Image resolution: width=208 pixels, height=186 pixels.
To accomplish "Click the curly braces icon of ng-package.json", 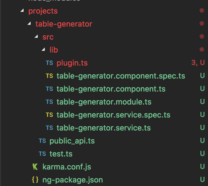I will pyautogui.click(x=35, y=180).
